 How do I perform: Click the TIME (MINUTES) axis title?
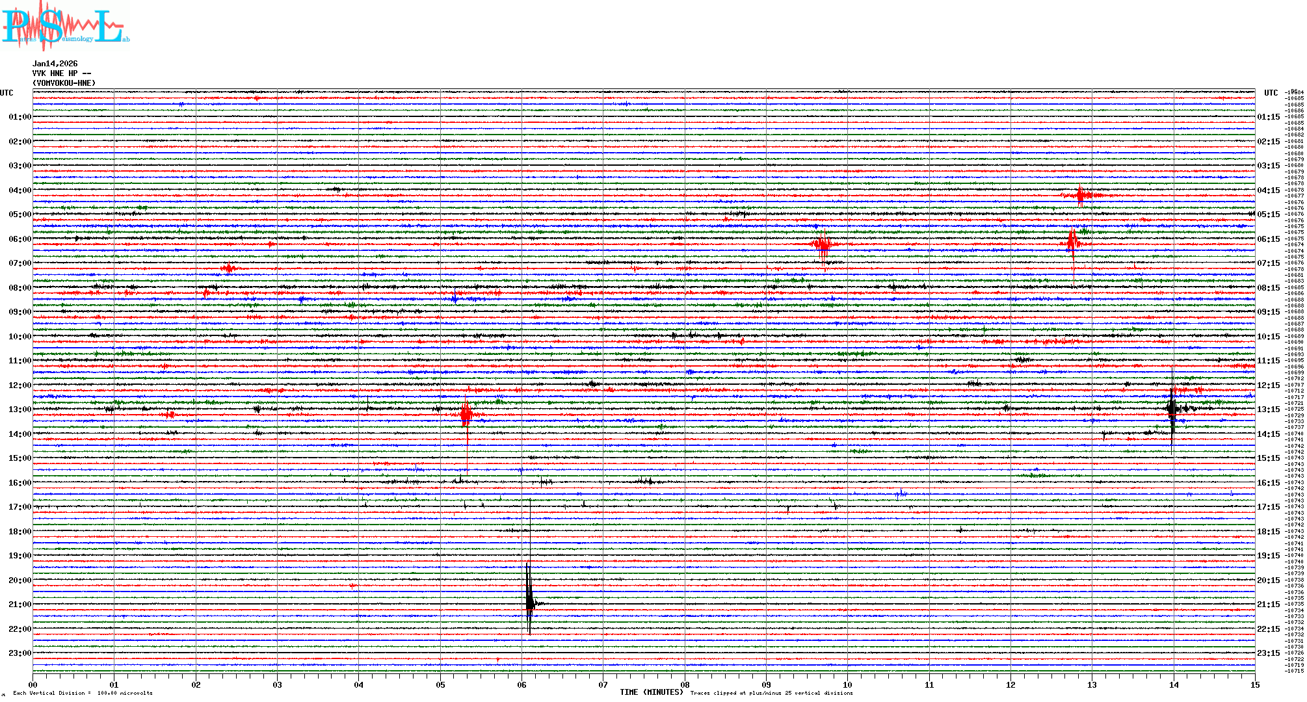(x=652, y=692)
